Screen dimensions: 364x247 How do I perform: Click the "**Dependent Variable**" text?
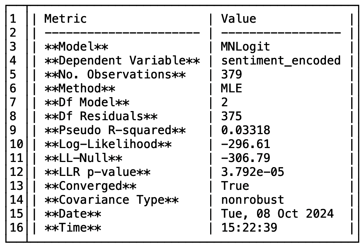[122, 60]
